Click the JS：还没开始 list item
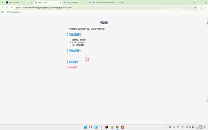 click(x=78, y=45)
